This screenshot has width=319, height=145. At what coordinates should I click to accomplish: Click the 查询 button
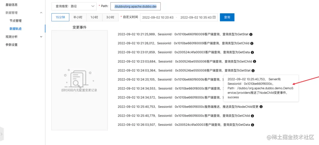[227, 17]
